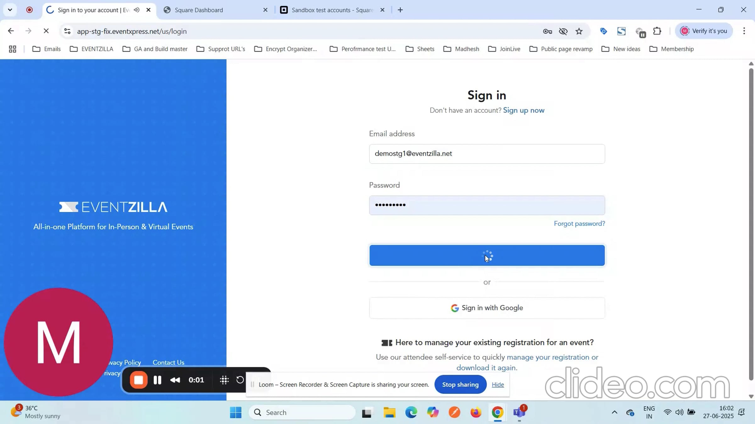Open the tab search chevron
The image size is (755, 424).
pyautogui.click(x=10, y=10)
